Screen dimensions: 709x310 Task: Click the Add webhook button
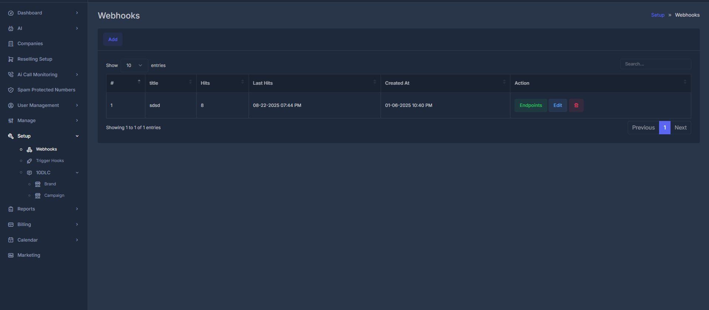click(x=113, y=39)
